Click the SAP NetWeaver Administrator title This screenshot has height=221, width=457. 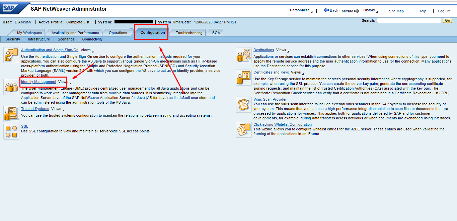[x=69, y=9]
